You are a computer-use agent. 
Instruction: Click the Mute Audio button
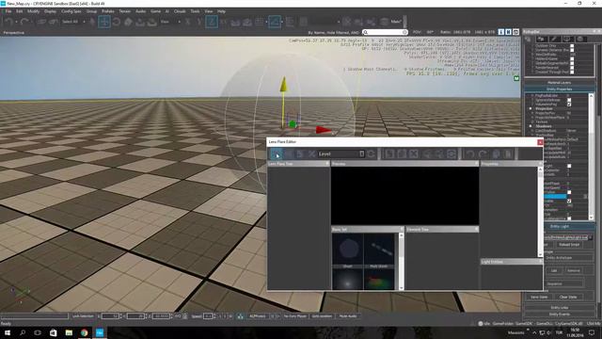coord(348,316)
